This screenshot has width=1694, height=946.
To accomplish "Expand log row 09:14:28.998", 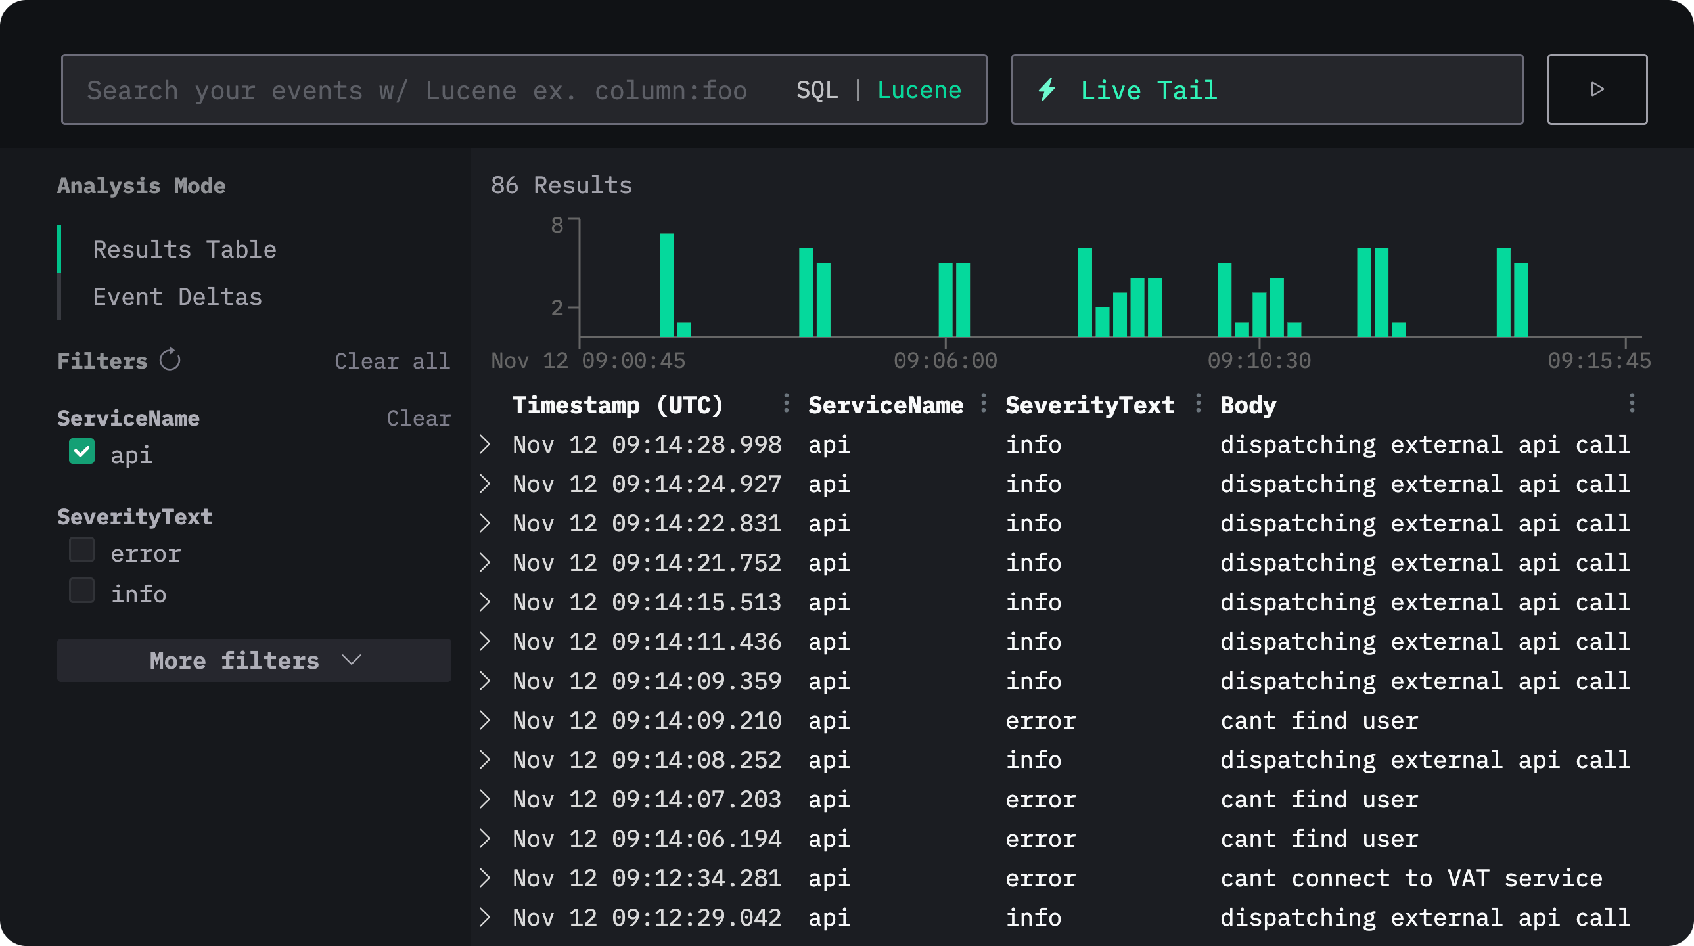I will [x=486, y=444].
